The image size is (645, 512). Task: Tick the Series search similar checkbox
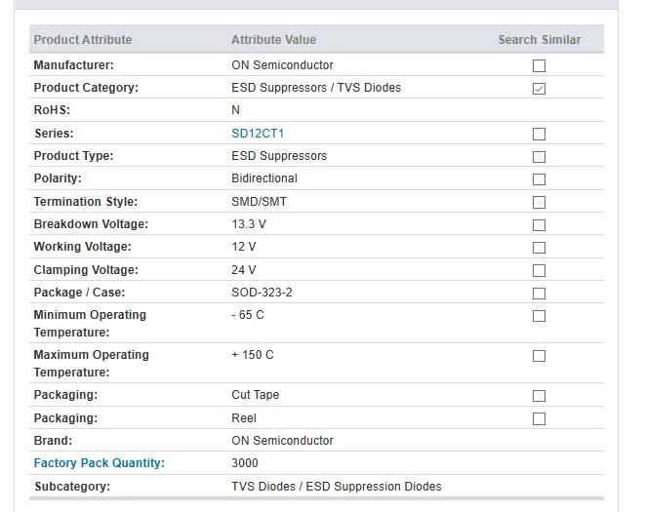tap(539, 134)
